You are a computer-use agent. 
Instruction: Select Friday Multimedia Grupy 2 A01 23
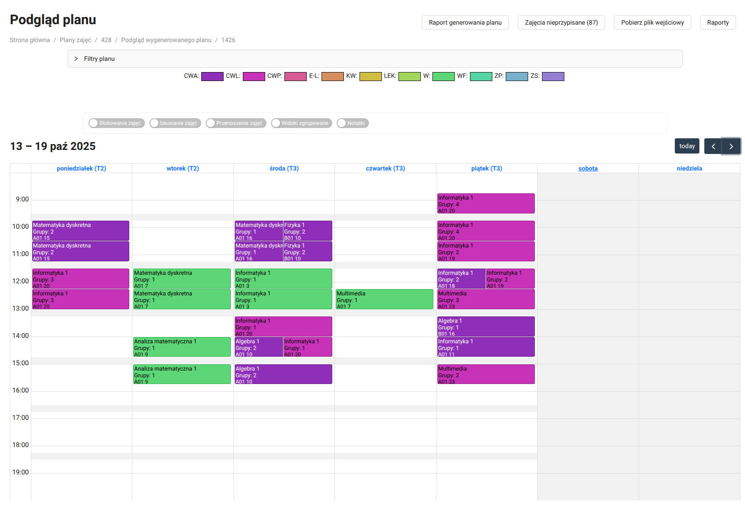click(486, 374)
